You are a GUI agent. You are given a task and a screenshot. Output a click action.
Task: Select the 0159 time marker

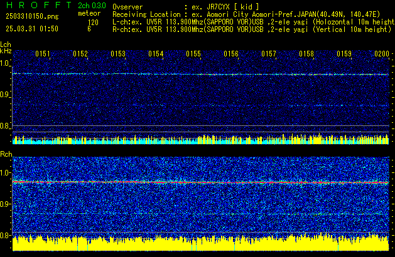344,54
